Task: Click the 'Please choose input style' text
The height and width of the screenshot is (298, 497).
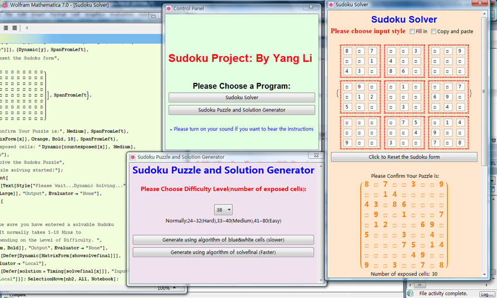Action: click(x=368, y=31)
